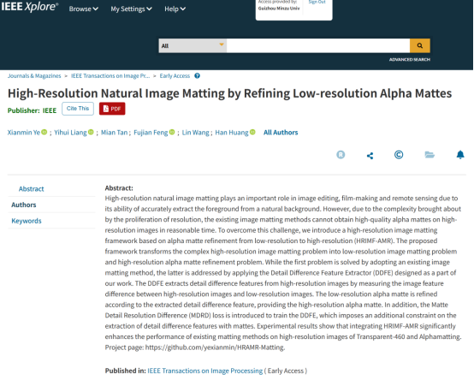Image resolution: width=474 pixels, height=380 pixels.
Task: Click the save to folder icon
Action: coord(430,155)
